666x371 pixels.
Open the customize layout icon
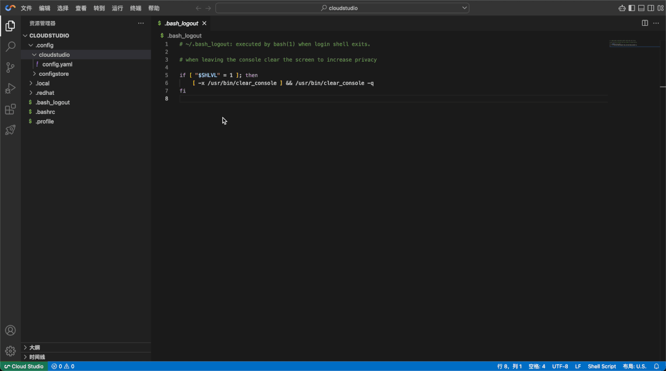(x=660, y=8)
